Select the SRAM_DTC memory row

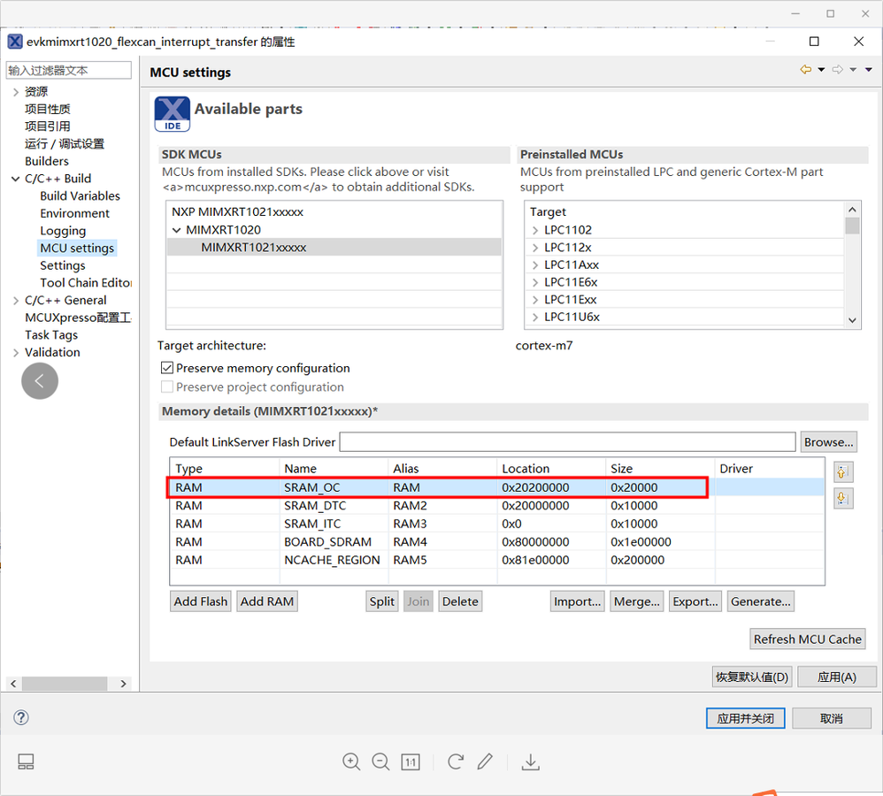[x=496, y=506]
